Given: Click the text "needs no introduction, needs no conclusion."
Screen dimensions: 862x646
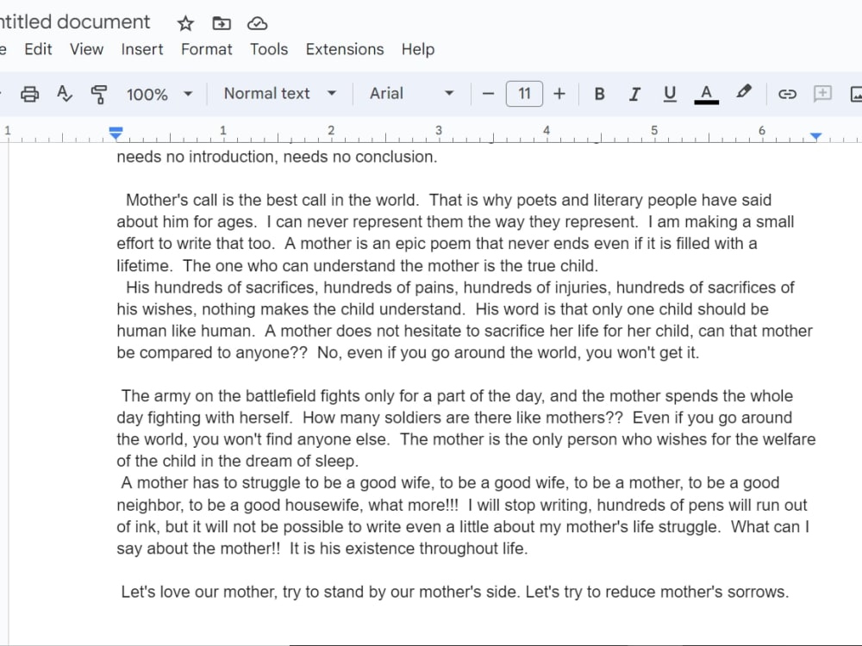Looking at the screenshot, I should (x=277, y=157).
